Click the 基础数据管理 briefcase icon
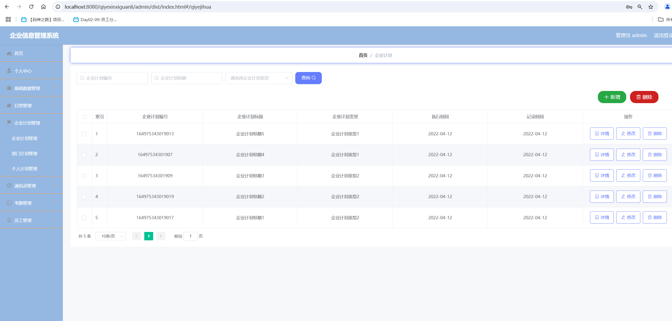Image resolution: width=672 pixels, height=321 pixels. (x=9, y=88)
